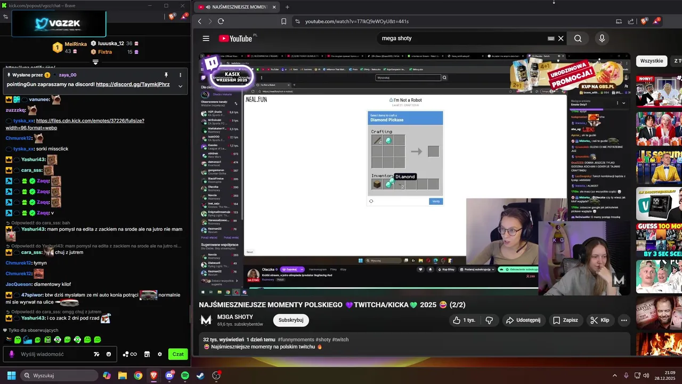Unpin the pinned chat message
682x384 pixels.
[x=166, y=75]
